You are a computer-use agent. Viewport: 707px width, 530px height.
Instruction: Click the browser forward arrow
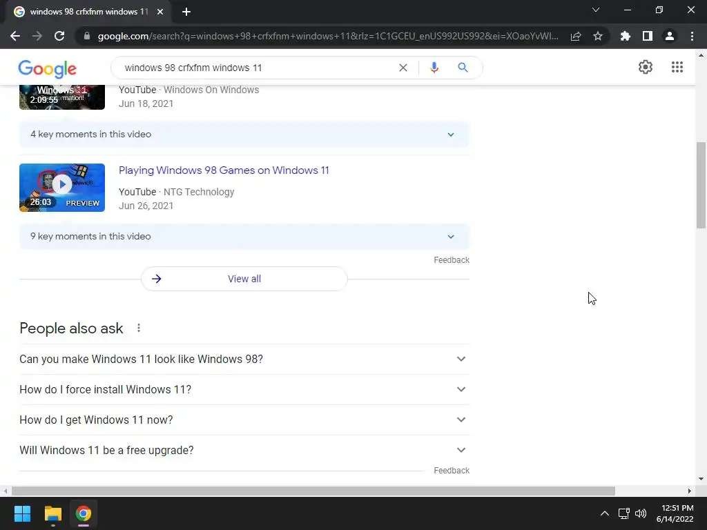(37, 36)
